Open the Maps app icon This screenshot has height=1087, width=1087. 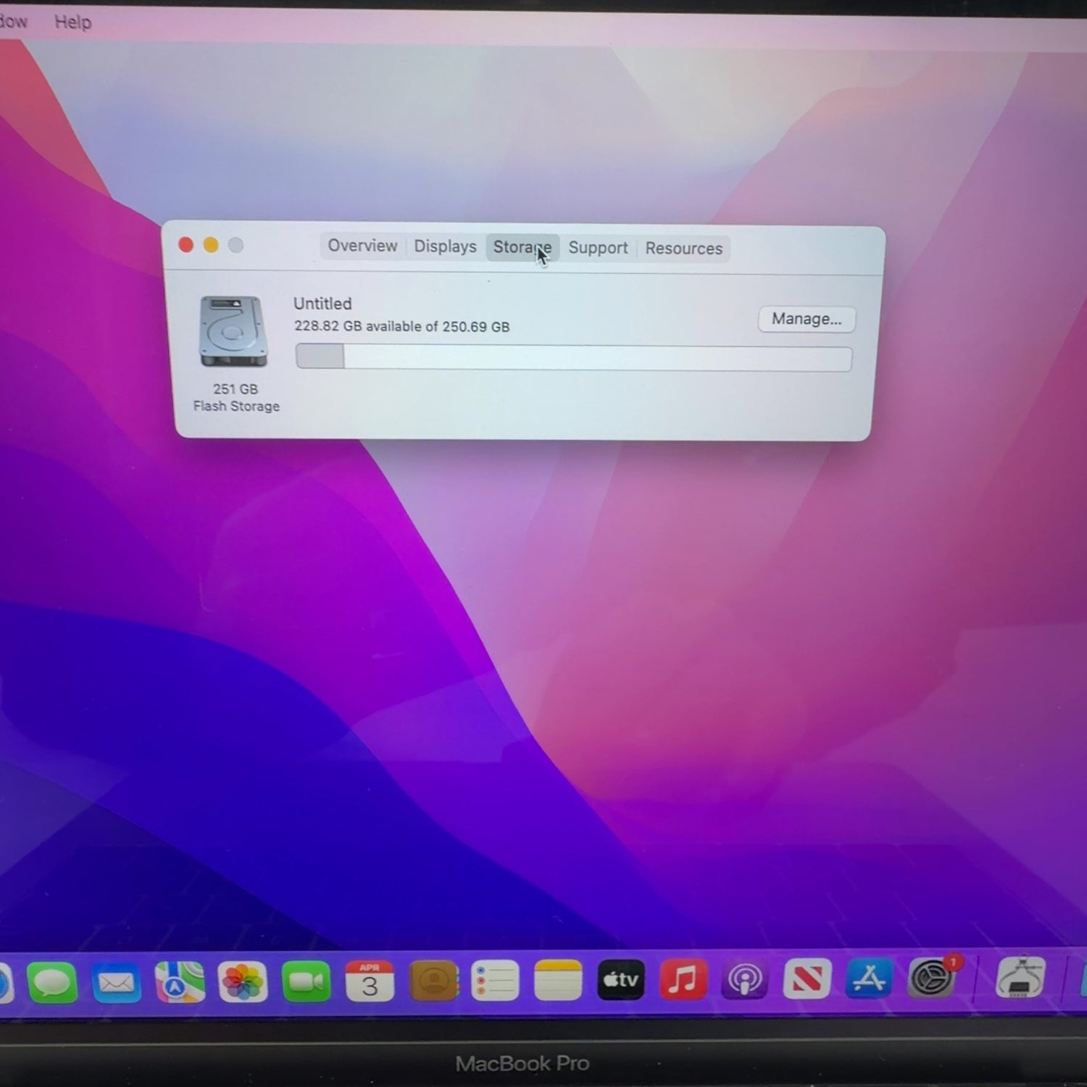[x=179, y=983]
